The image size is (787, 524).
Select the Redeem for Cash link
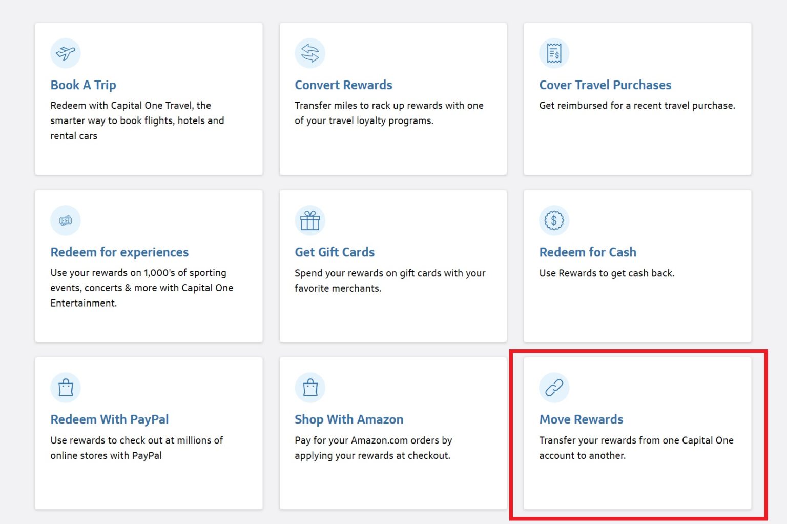point(588,252)
